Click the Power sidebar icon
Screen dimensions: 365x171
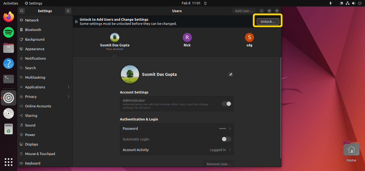[x=21, y=135]
